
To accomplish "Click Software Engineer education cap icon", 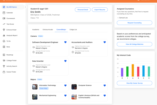I will click(x=34, y=47).
